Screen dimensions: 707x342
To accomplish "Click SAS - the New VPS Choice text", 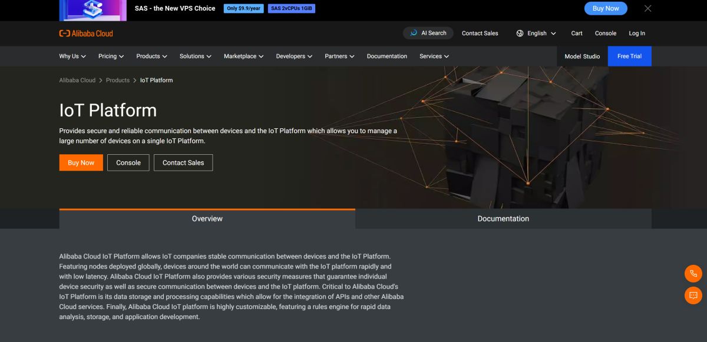I will (x=175, y=8).
